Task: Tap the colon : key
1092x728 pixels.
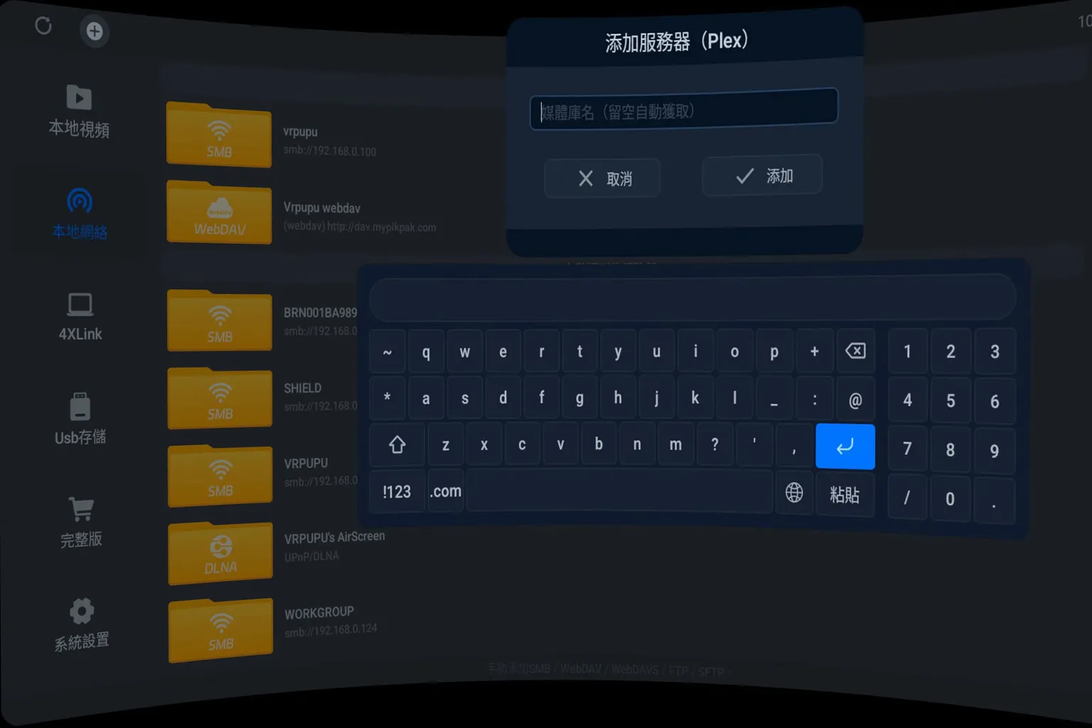Action: [x=815, y=400]
